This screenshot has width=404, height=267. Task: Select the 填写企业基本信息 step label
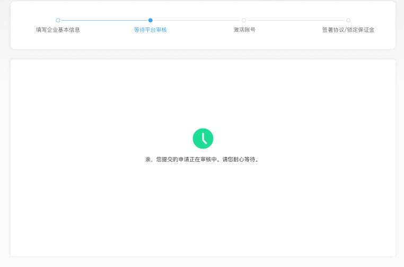[x=58, y=30]
